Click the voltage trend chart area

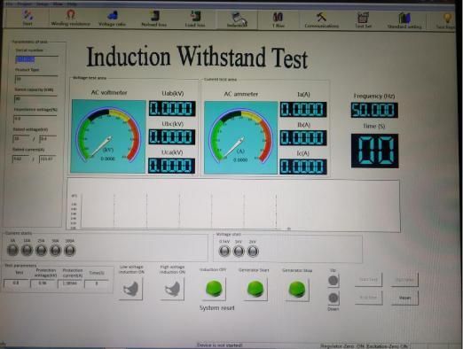[x=233, y=206]
